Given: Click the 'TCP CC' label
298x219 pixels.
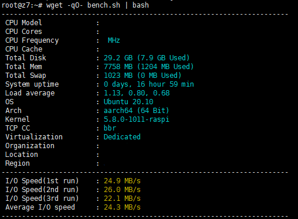Looking at the screenshot, I should (18, 128).
